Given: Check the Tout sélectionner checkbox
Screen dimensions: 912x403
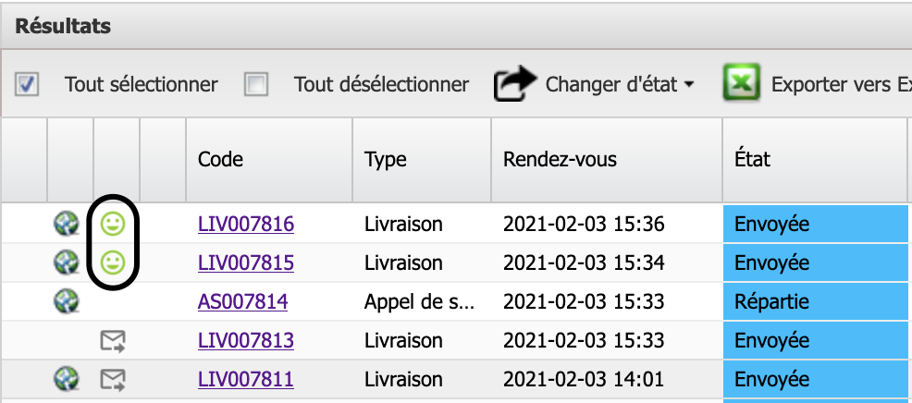Looking at the screenshot, I should (27, 85).
